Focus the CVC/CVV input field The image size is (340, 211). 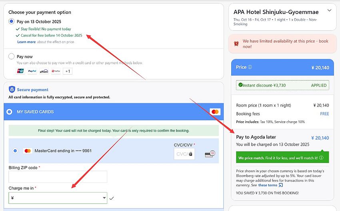point(184,154)
